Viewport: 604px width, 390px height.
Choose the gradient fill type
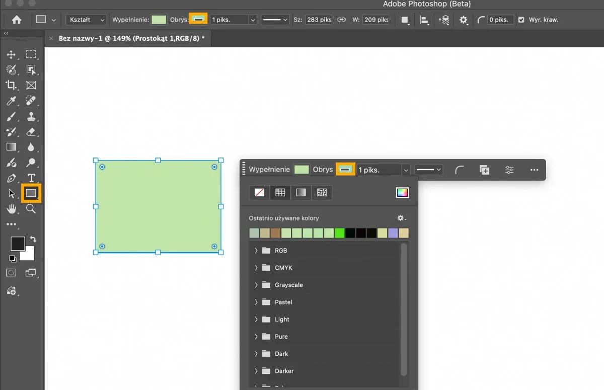click(301, 192)
